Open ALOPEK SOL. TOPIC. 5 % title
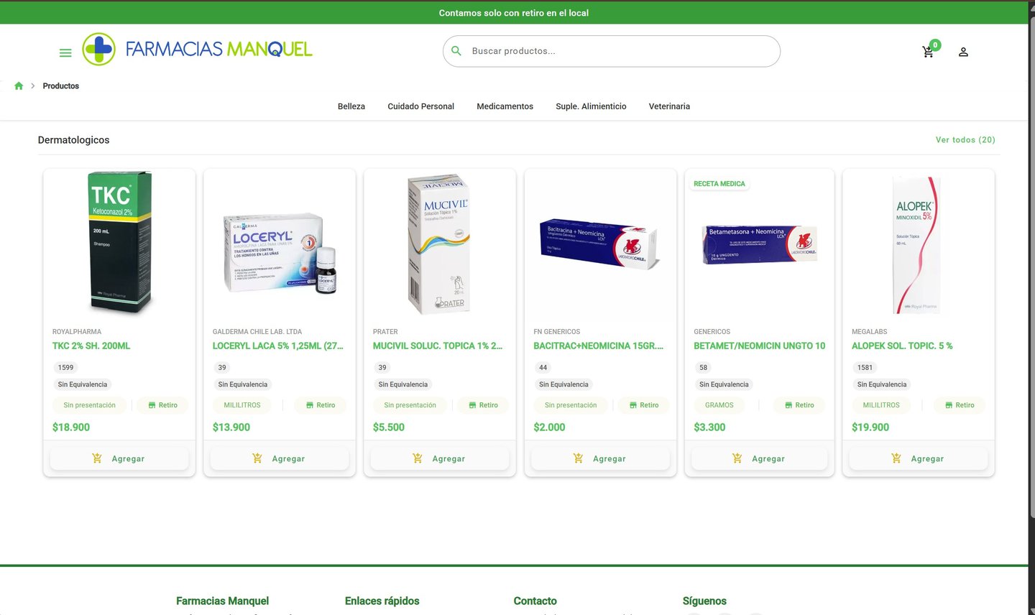The width and height of the screenshot is (1035, 615). (902, 346)
